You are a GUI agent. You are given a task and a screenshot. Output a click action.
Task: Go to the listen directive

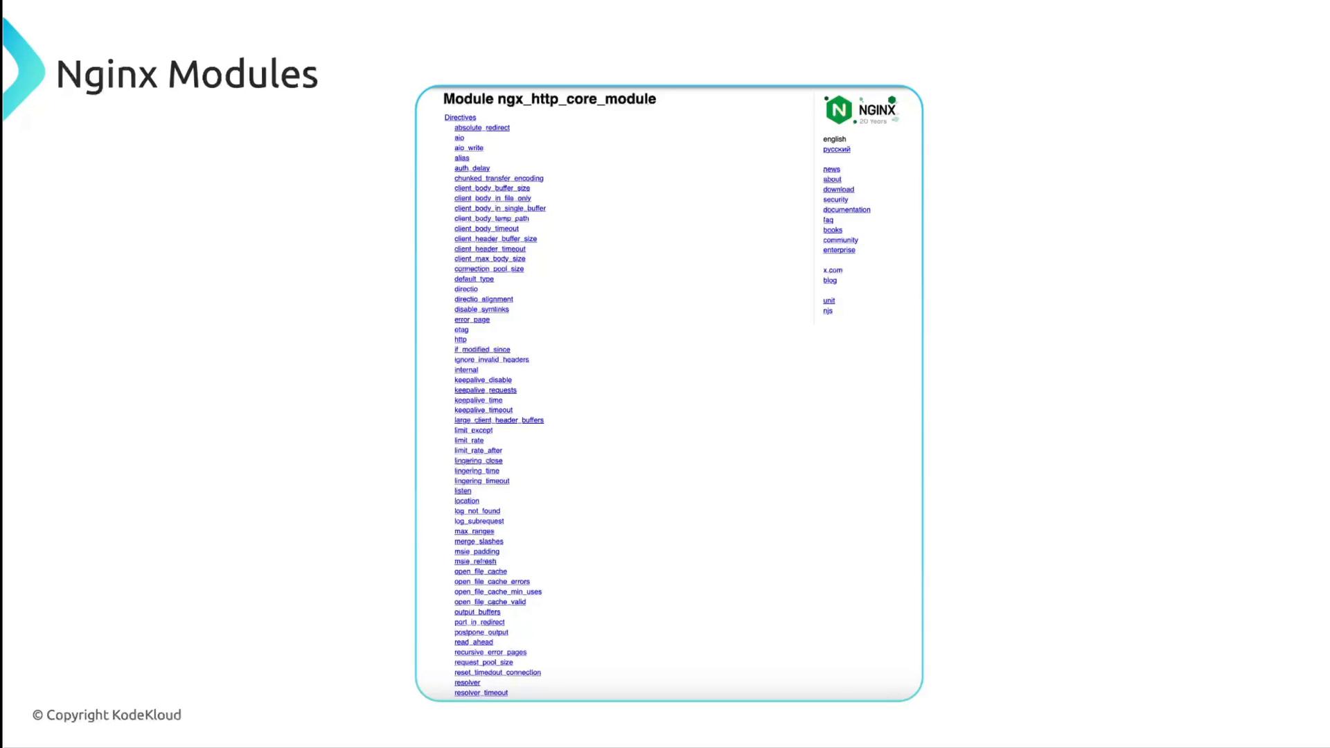pos(463,491)
